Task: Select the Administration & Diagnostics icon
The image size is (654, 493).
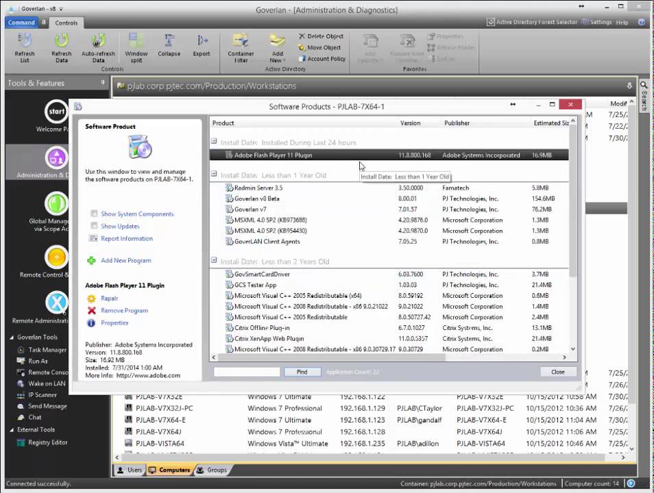Action: pyautogui.click(x=56, y=158)
